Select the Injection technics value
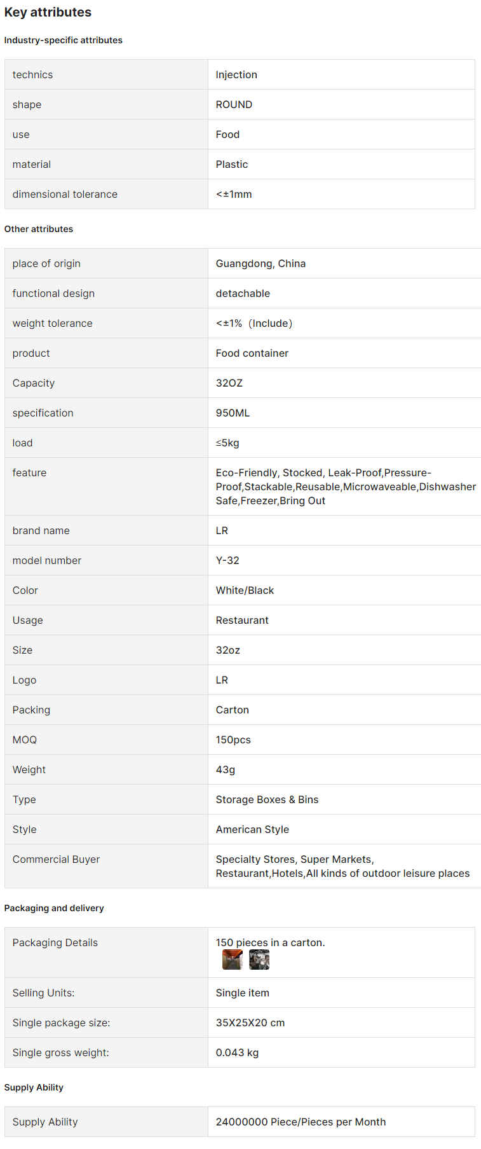481x1149 pixels. 236,74
